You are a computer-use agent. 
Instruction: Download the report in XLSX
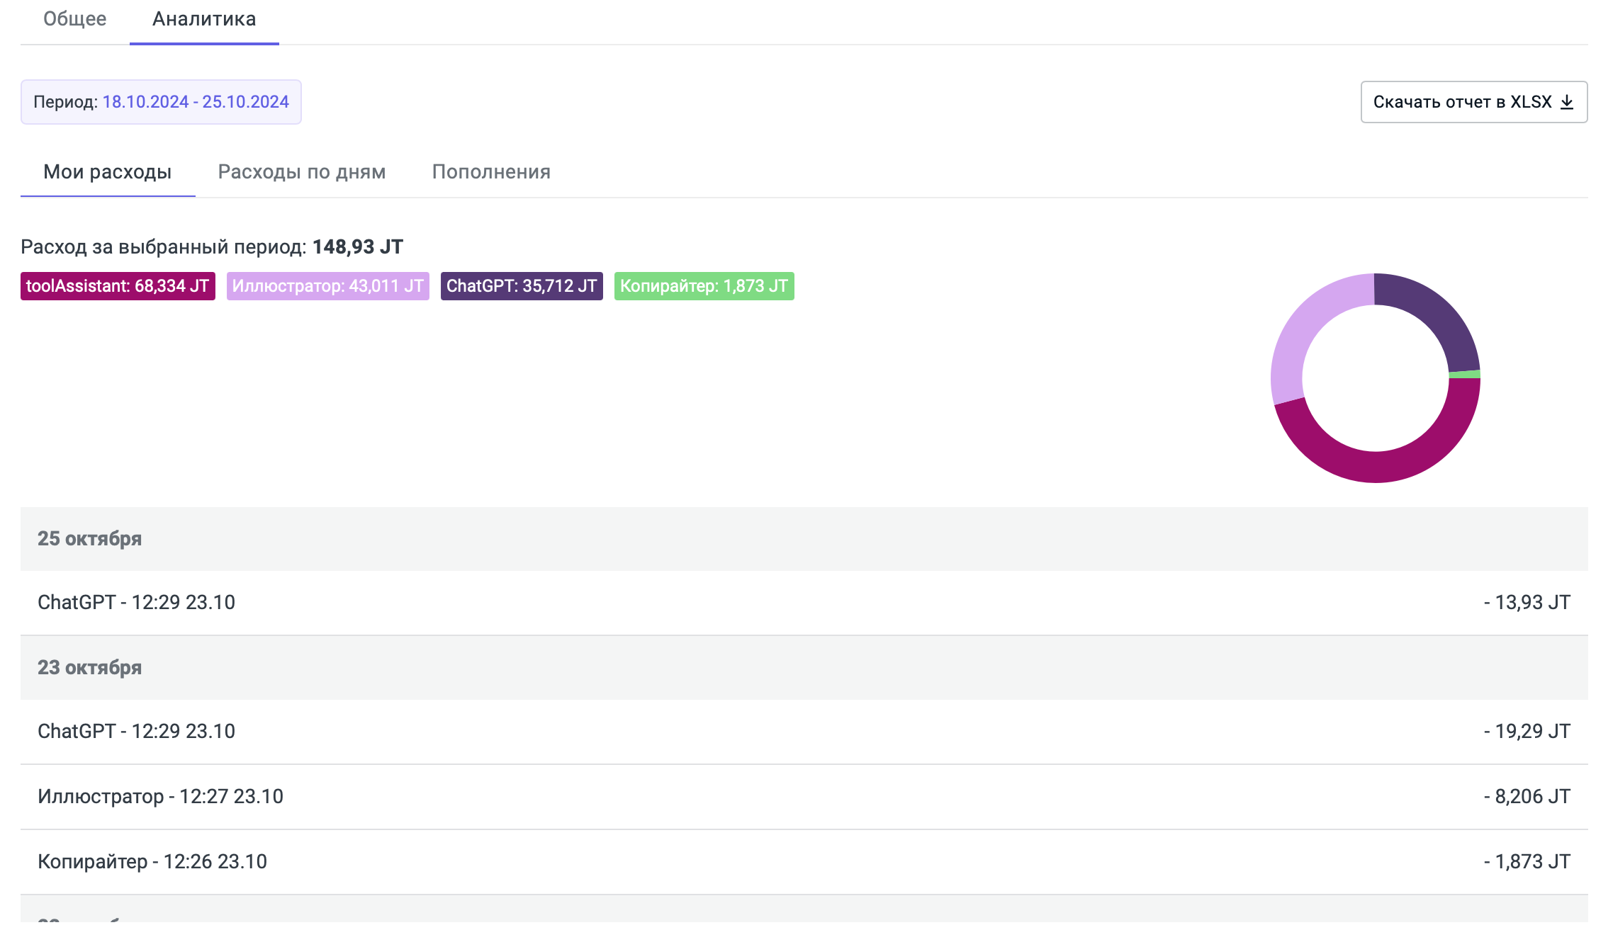[x=1462, y=102]
